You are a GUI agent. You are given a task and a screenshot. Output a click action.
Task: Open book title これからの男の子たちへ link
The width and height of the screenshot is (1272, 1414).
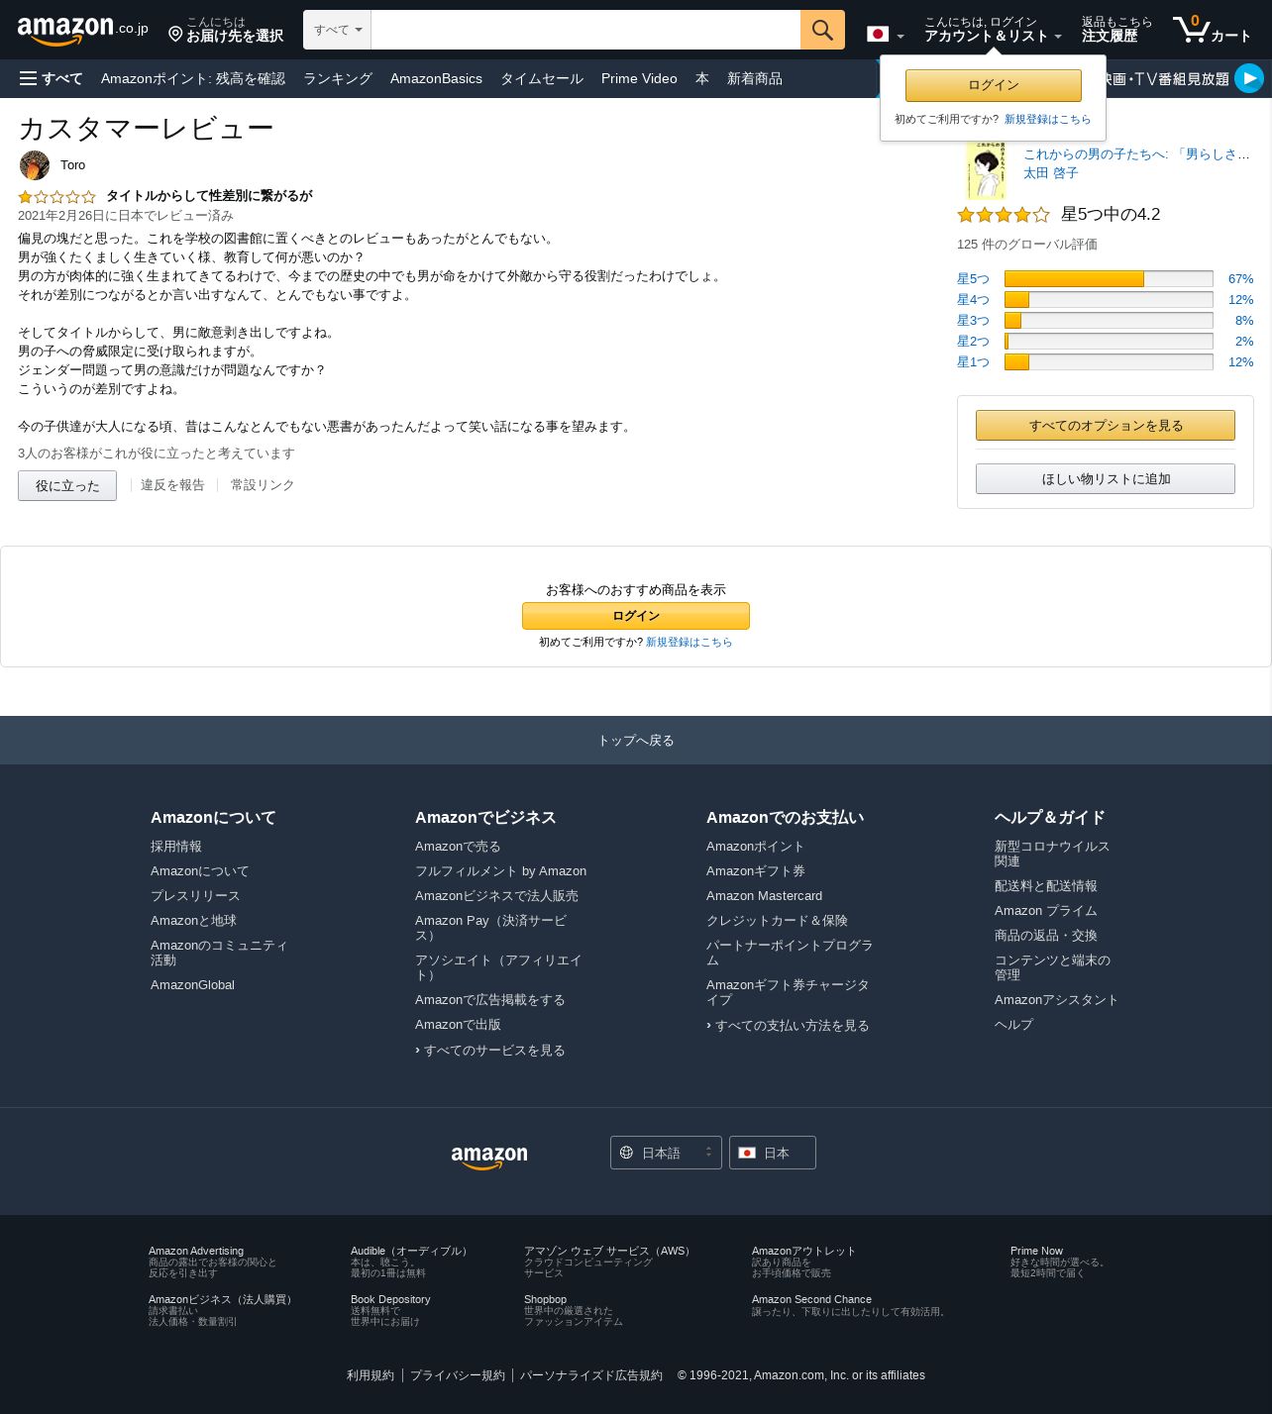click(1136, 154)
